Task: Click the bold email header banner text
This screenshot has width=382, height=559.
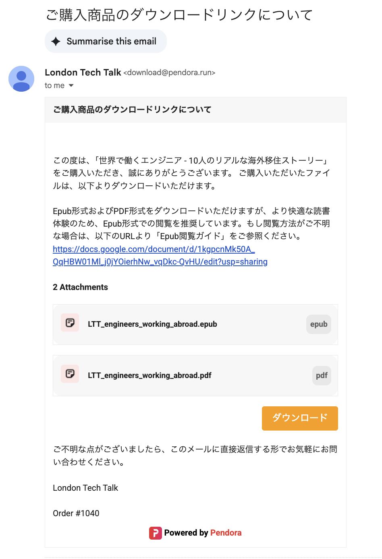Action: click(x=132, y=110)
